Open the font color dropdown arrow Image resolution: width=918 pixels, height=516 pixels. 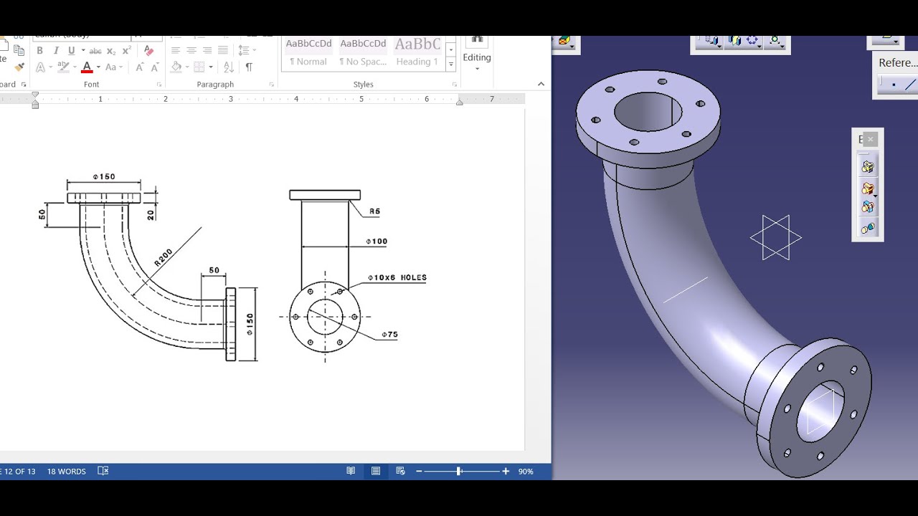[98, 67]
